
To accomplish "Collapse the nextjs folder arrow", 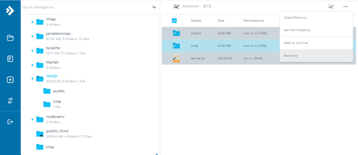I will (x=33, y=78).
